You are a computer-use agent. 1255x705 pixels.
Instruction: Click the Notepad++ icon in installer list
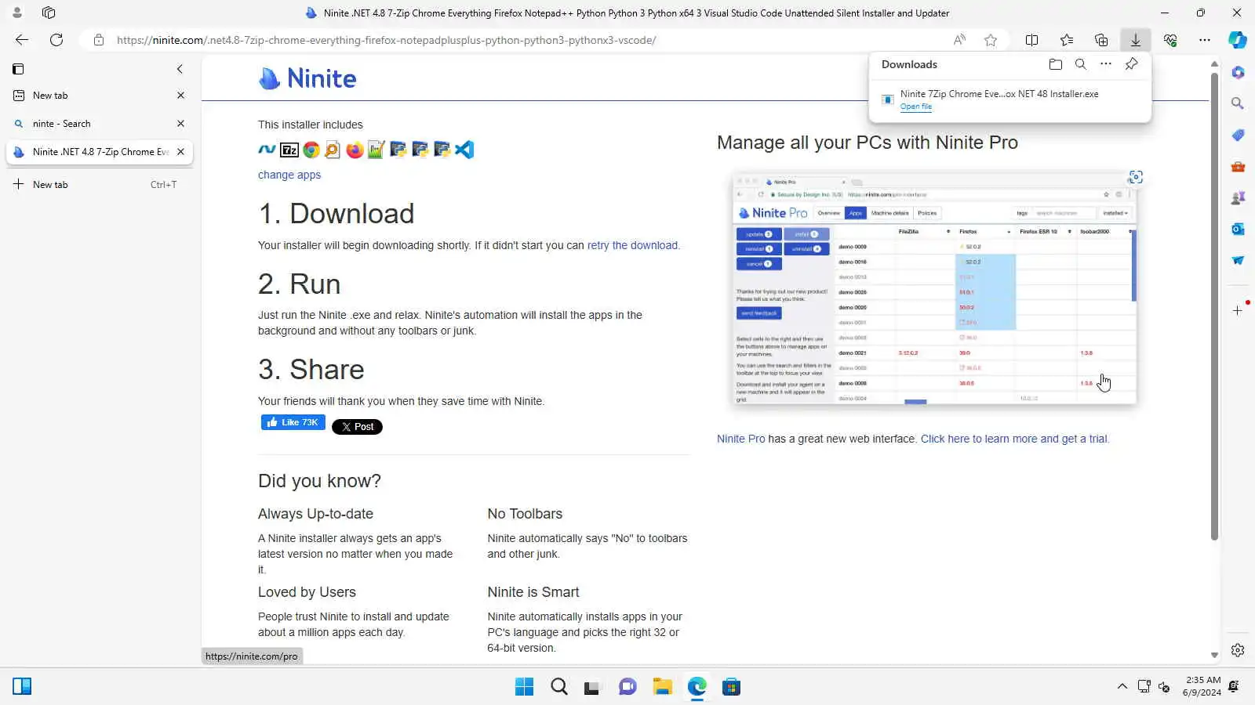click(x=376, y=150)
